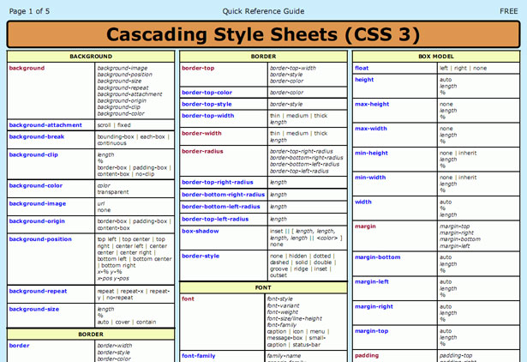Click the 'Page 1 of 5' indicator

pos(30,11)
